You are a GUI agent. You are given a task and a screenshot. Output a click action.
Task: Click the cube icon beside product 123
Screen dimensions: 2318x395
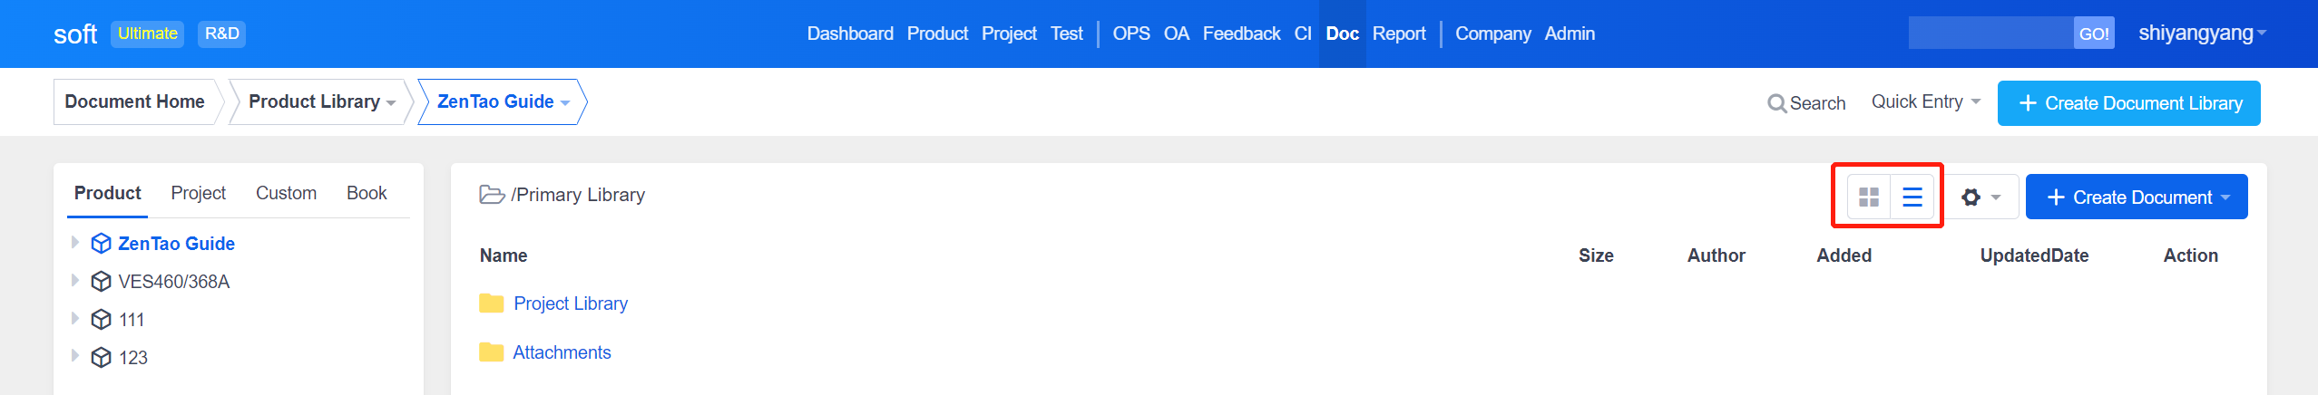(x=102, y=358)
